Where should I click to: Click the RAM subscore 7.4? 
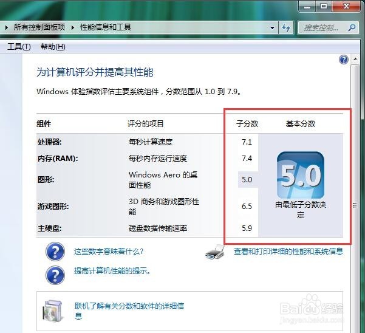[x=247, y=159]
